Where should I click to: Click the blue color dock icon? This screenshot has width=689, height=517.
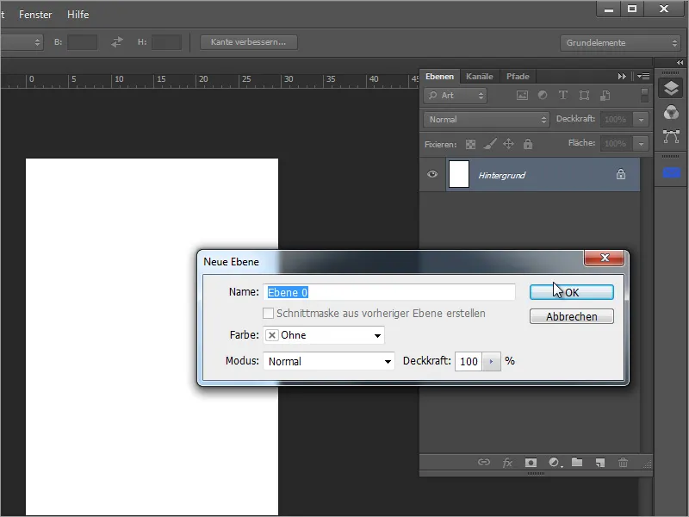click(671, 173)
